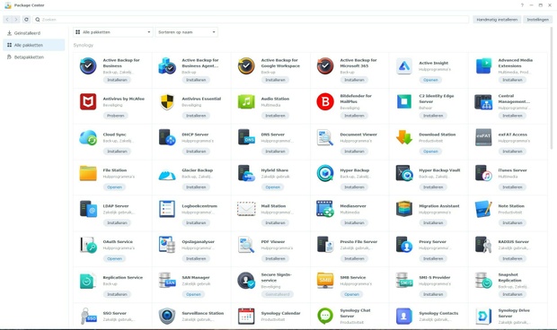Image resolution: width=557 pixels, height=330 pixels.
Task: Click inside the Zoeken search field
Action: point(251,20)
